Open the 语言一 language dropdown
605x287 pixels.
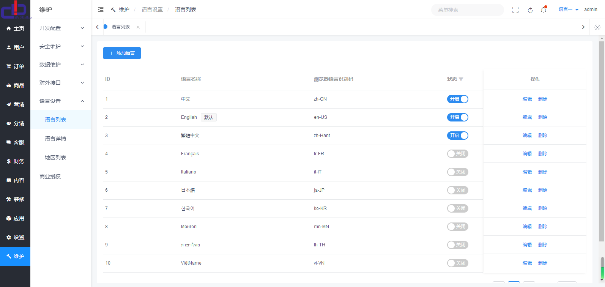[x=568, y=9]
